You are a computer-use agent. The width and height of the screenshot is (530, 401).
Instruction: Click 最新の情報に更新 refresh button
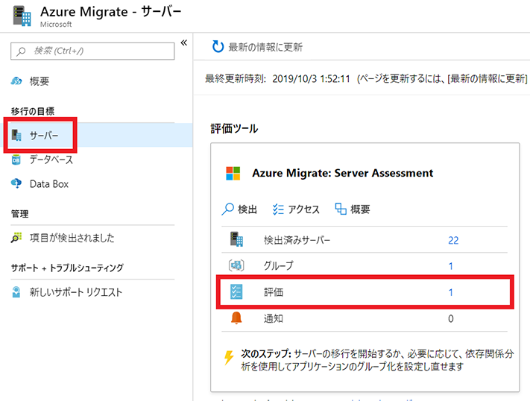click(x=258, y=47)
